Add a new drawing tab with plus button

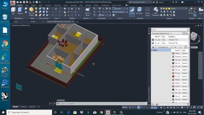(77, 22)
